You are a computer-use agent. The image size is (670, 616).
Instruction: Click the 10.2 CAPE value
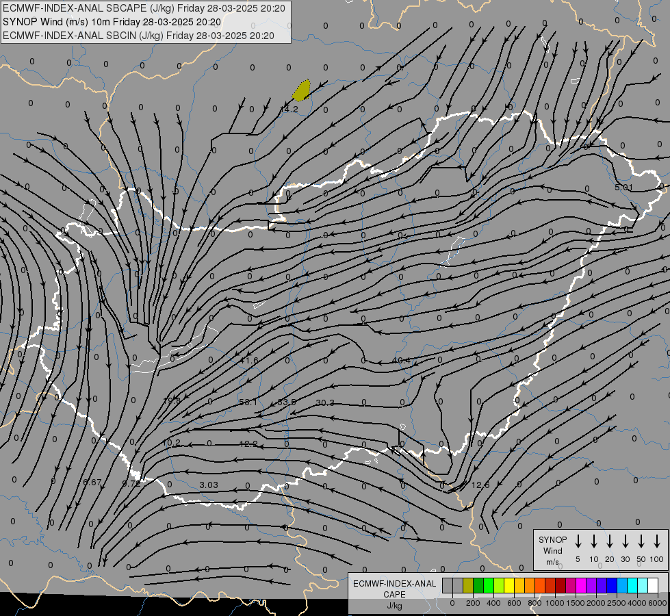[172, 443]
